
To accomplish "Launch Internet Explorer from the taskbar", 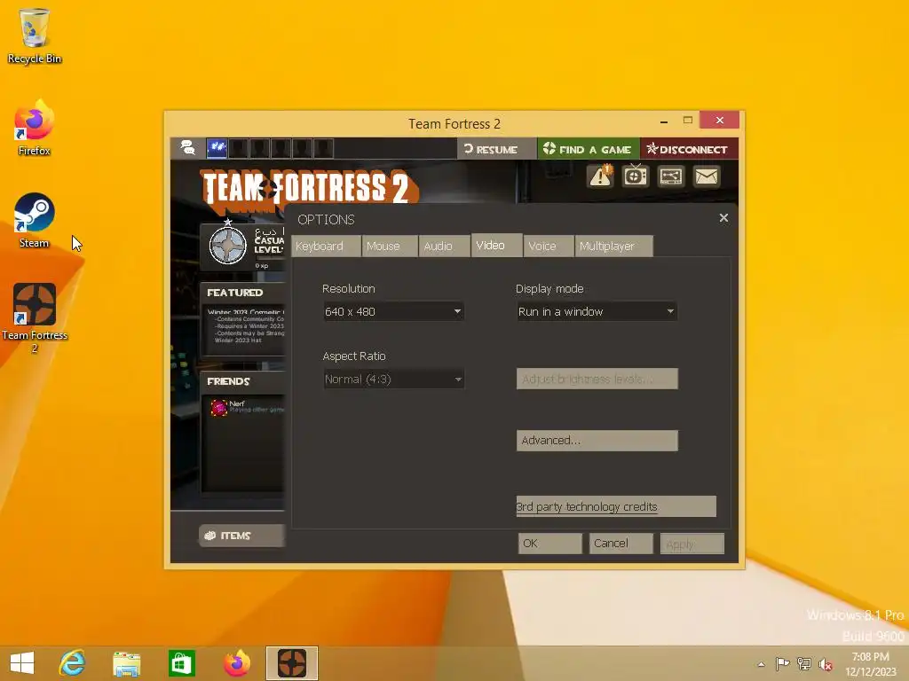I will click(73, 663).
